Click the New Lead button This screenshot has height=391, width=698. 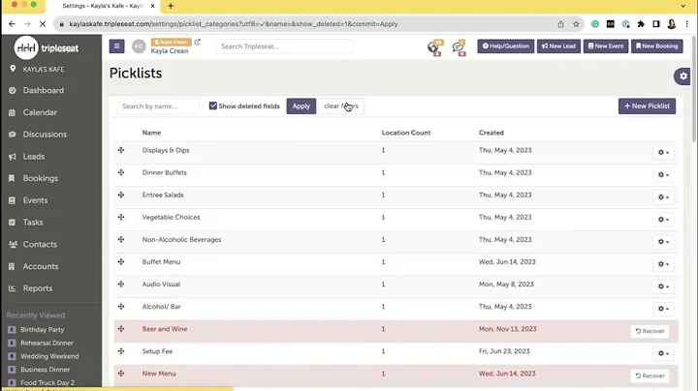coord(558,46)
